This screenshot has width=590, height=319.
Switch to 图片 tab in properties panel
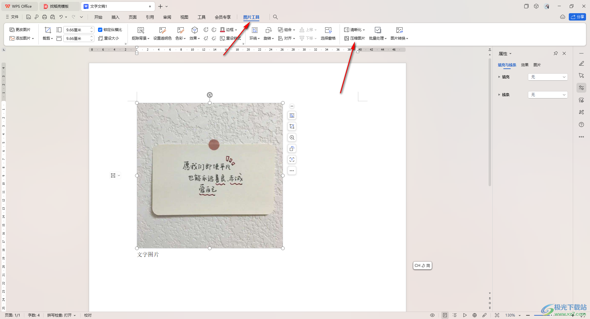tap(537, 65)
